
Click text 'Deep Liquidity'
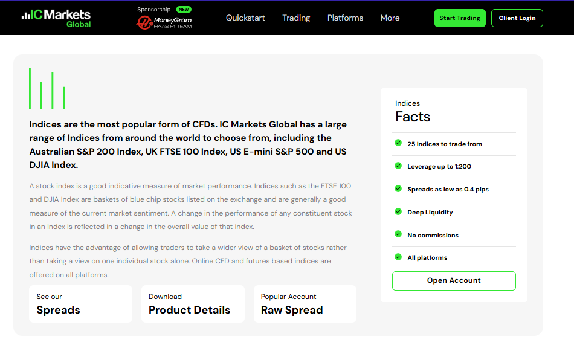pos(430,212)
